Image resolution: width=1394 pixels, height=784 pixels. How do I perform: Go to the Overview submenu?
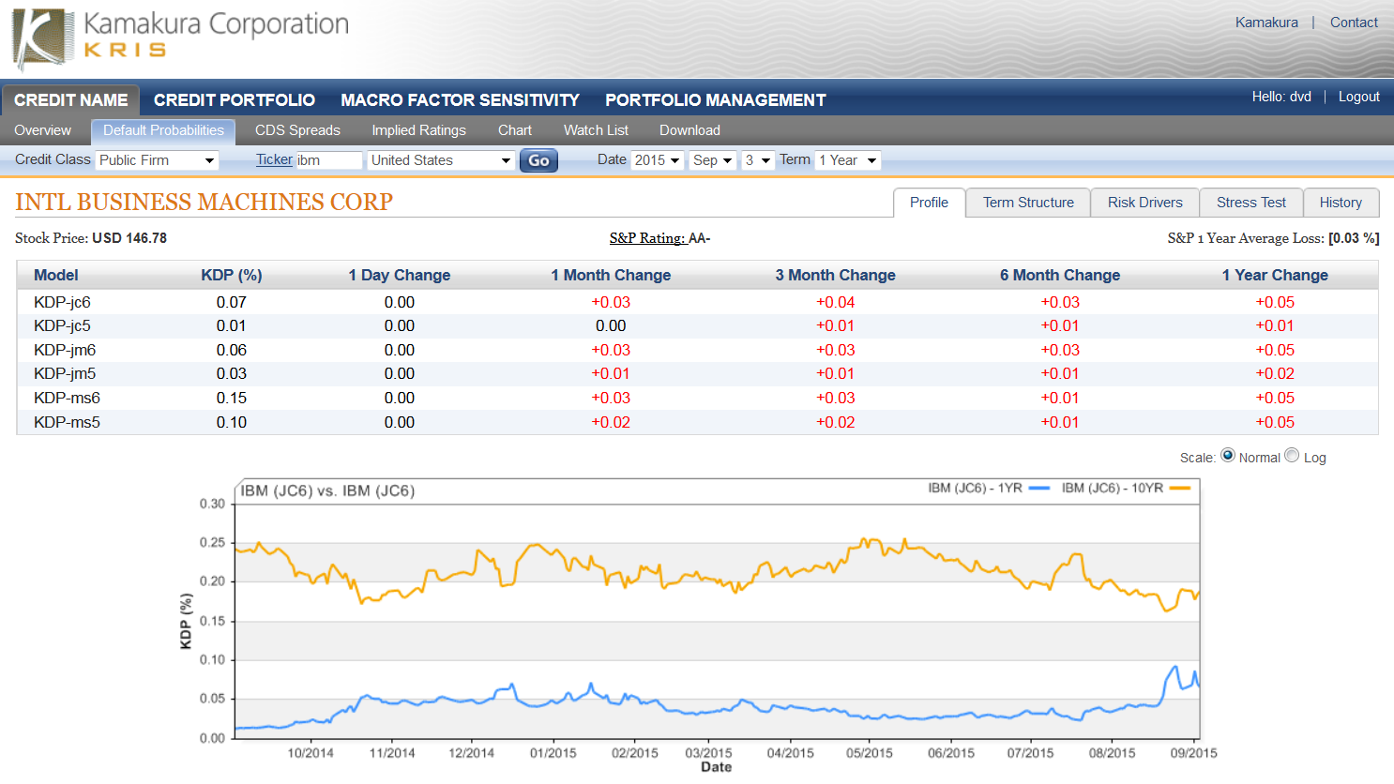pyautogui.click(x=42, y=130)
